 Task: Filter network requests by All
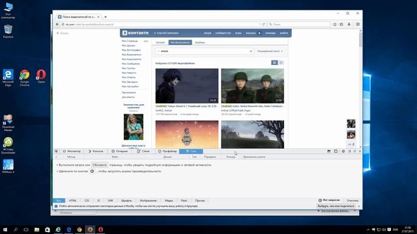pos(59,201)
